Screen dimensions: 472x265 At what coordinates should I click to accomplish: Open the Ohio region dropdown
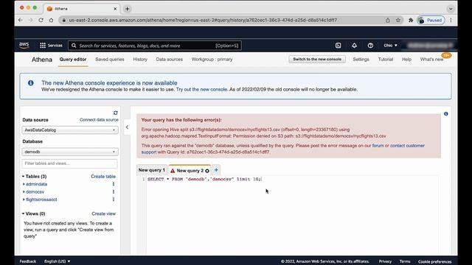click(390, 46)
